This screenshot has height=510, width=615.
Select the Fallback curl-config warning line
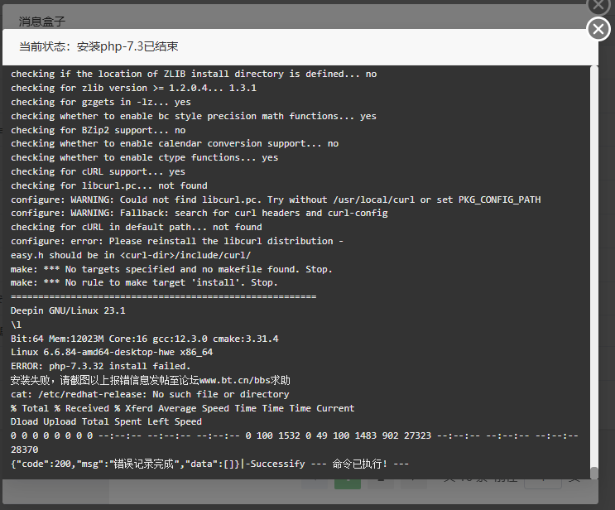coord(199,213)
